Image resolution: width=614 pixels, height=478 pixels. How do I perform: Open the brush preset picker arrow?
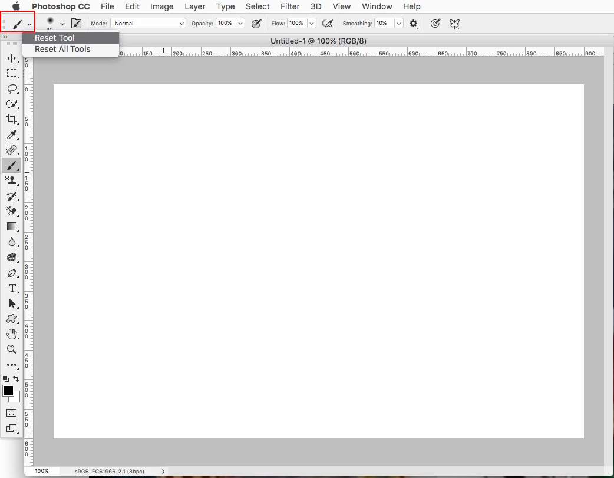[62, 24]
